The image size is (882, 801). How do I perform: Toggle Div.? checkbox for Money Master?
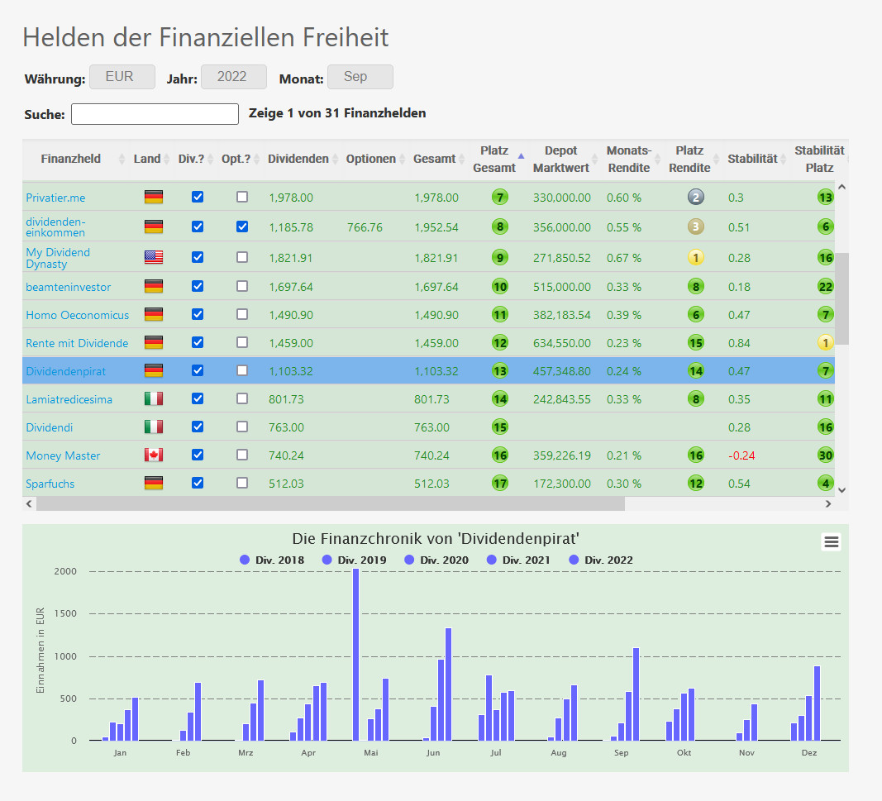click(x=198, y=455)
